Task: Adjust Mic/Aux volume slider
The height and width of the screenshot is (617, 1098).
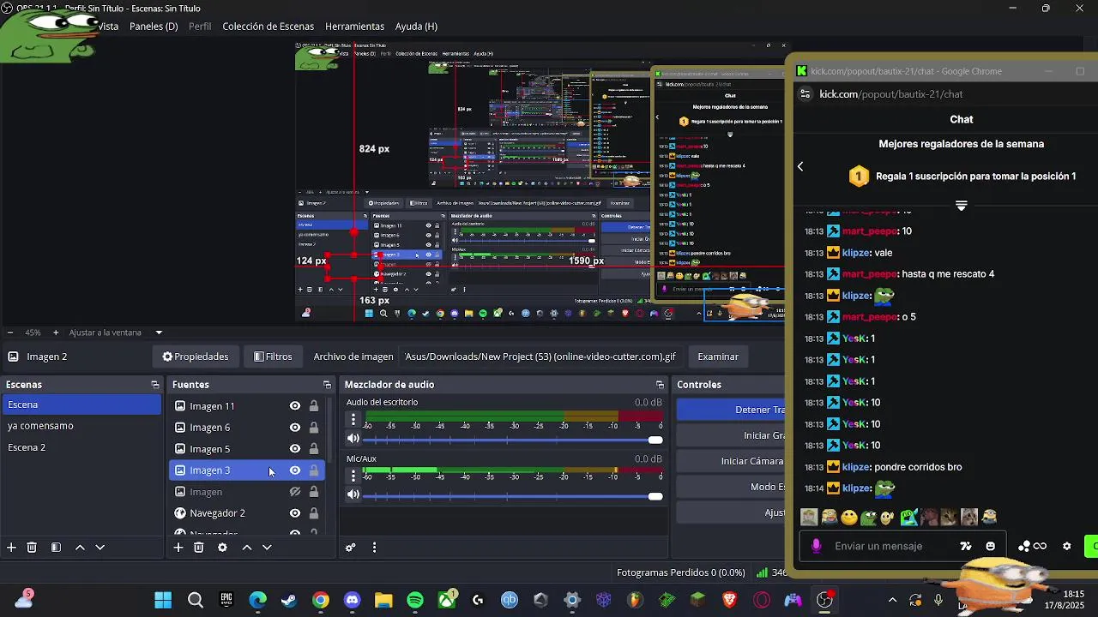Action: click(513, 496)
